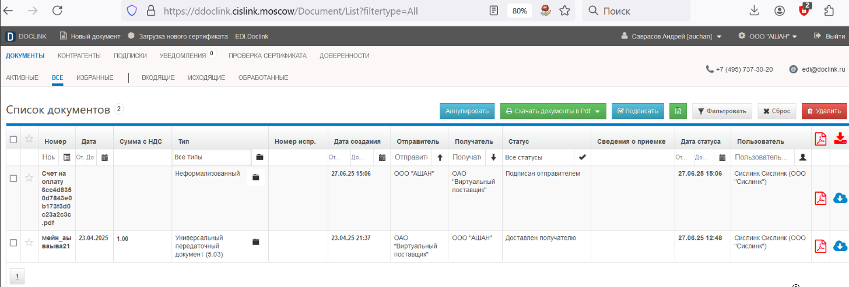
Task: Click the EDI.Doclink link
Action: (251, 36)
